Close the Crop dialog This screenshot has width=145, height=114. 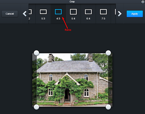[x=143, y=2]
